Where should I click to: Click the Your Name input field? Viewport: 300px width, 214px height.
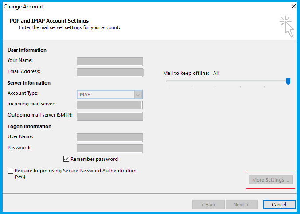point(109,62)
